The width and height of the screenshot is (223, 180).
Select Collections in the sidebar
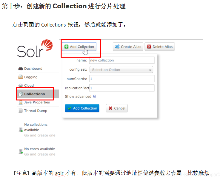35,94
